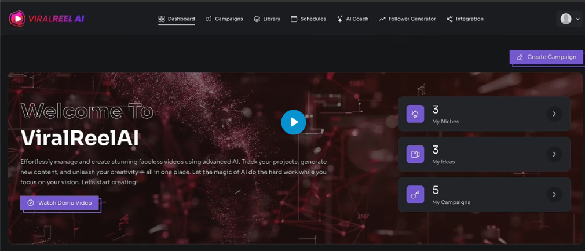Screen dimensions: 585x251
Task: Click the Follower Generator trend icon
Action: point(382,19)
